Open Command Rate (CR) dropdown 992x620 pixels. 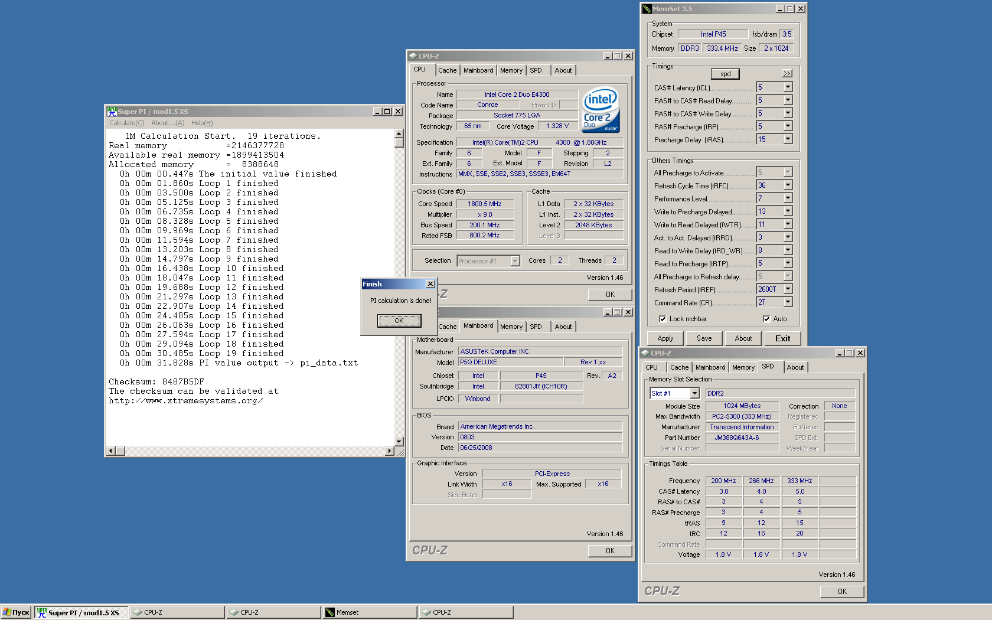[x=788, y=302]
